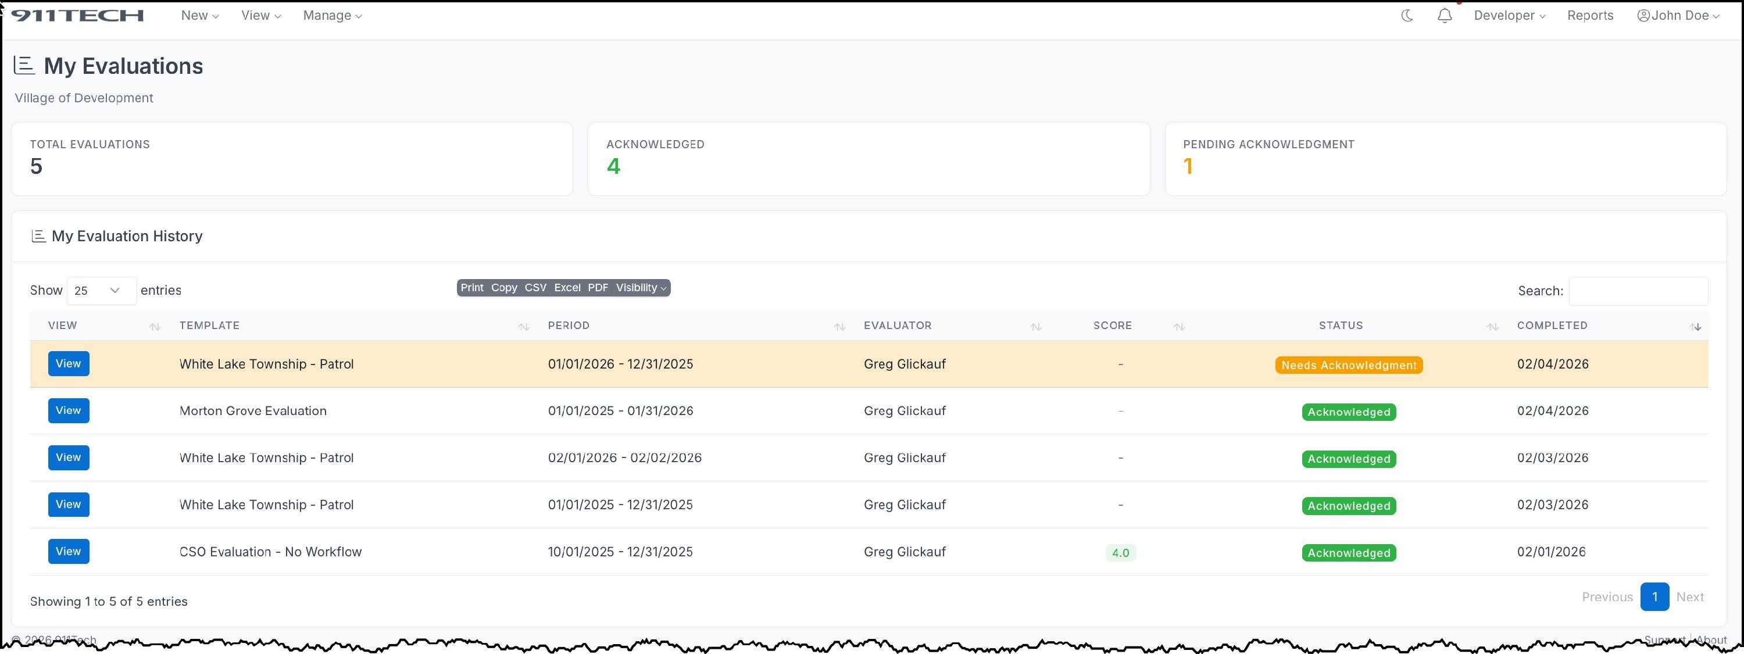Click the 911TECH logo
This screenshot has width=1744, height=654.
point(77,16)
